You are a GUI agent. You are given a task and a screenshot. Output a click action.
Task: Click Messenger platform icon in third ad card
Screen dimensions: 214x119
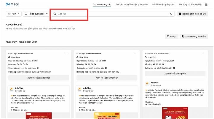[x=163, y=64]
